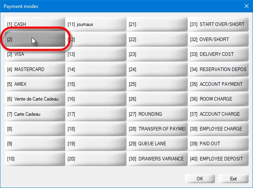The image size is (253, 188).
Task: Pick the [33] DELIVERY COST payment mode
Action: [218, 54]
